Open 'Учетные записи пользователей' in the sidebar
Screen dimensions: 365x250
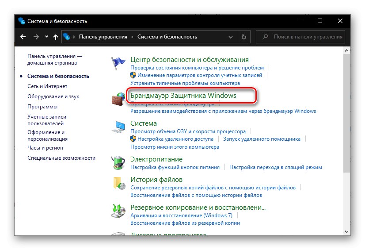point(47,120)
